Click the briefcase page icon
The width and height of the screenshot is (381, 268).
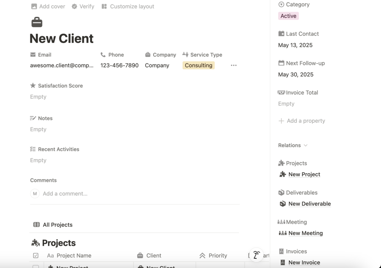(37, 22)
